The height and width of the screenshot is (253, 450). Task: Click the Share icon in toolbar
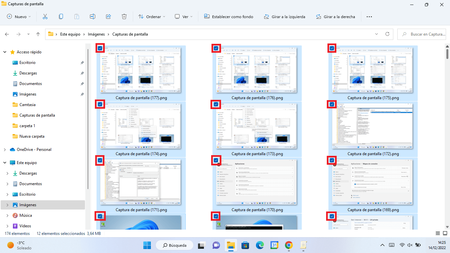[108, 16]
